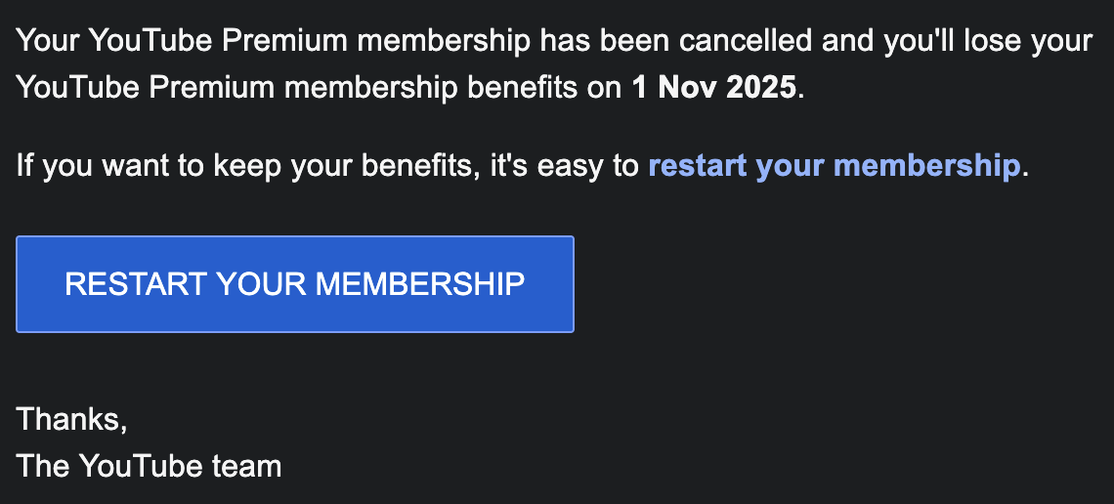Image resolution: width=1114 pixels, height=504 pixels.
Task: Click the word 'RESTART' on the button
Action: point(136,284)
